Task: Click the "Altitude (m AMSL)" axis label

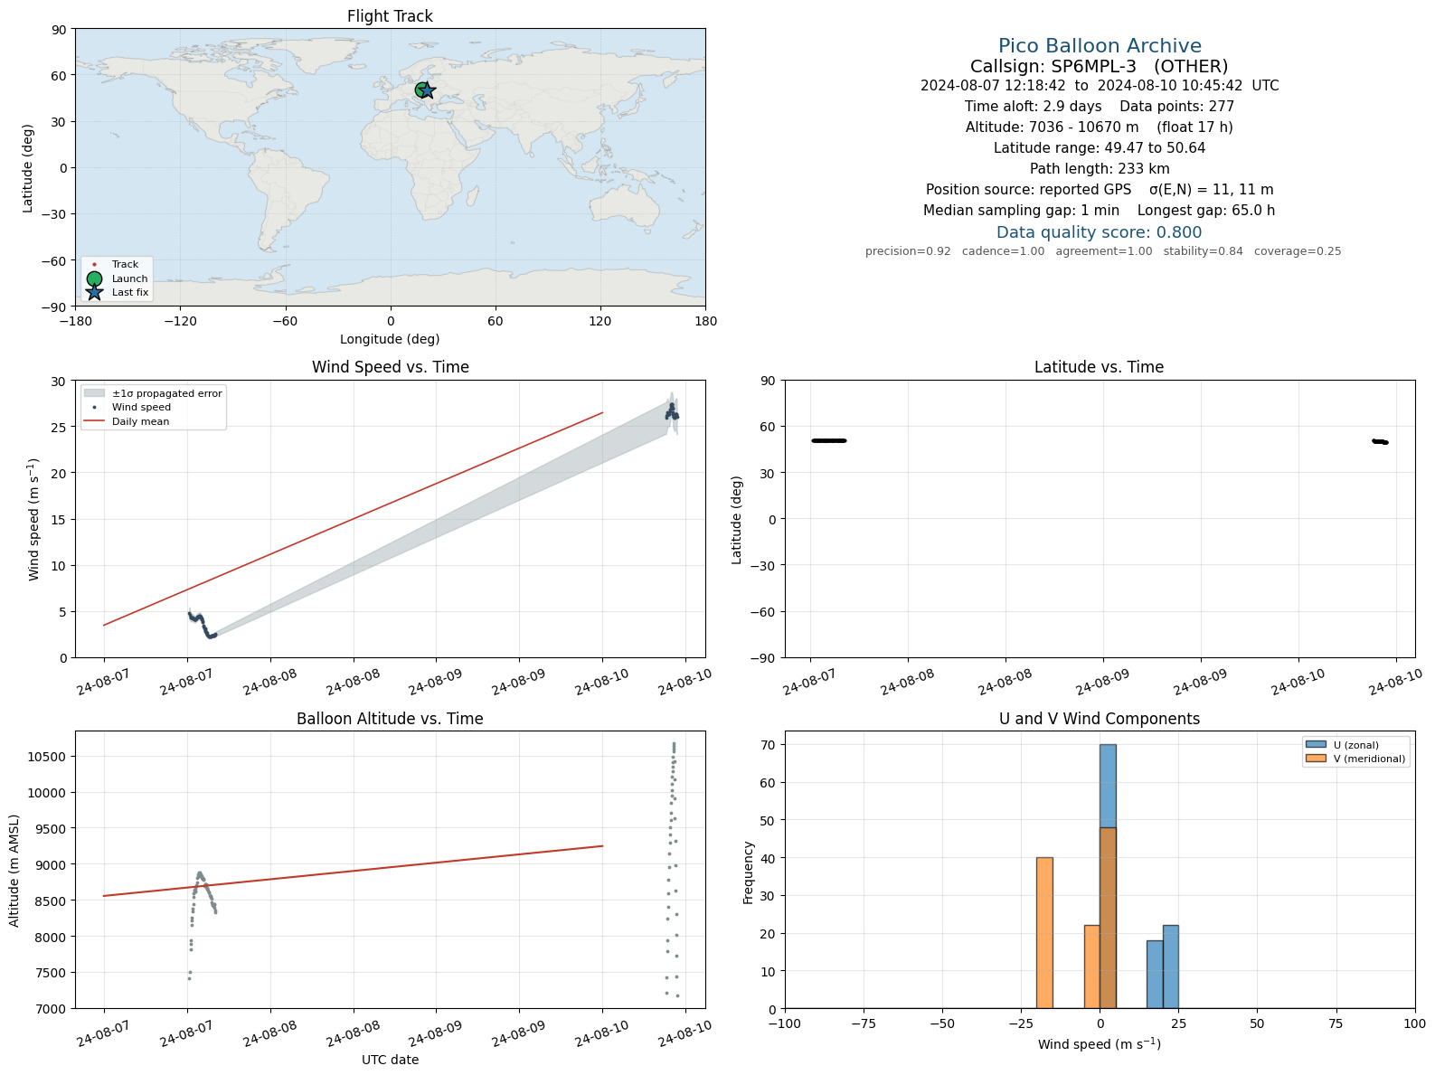Action: [14, 870]
